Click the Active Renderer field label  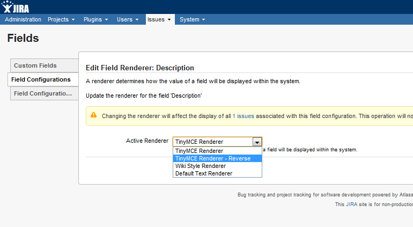pos(147,141)
